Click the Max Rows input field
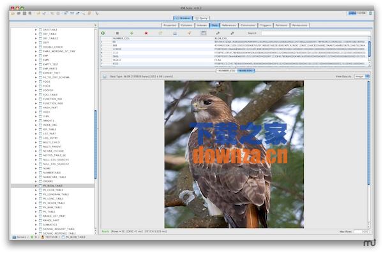383x253 pixels. click(361, 231)
